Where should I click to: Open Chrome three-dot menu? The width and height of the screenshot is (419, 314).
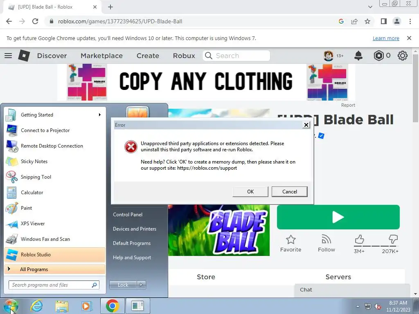(410, 21)
